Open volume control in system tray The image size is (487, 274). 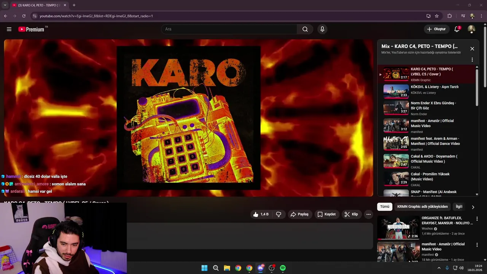click(x=462, y=268)
